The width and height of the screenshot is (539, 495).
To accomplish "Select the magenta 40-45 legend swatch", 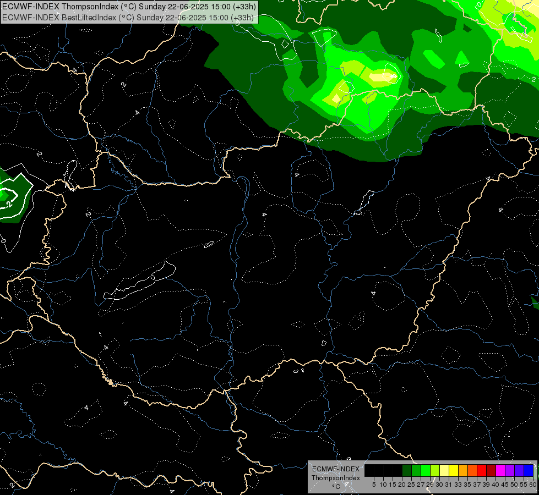I will pos(500,471).
